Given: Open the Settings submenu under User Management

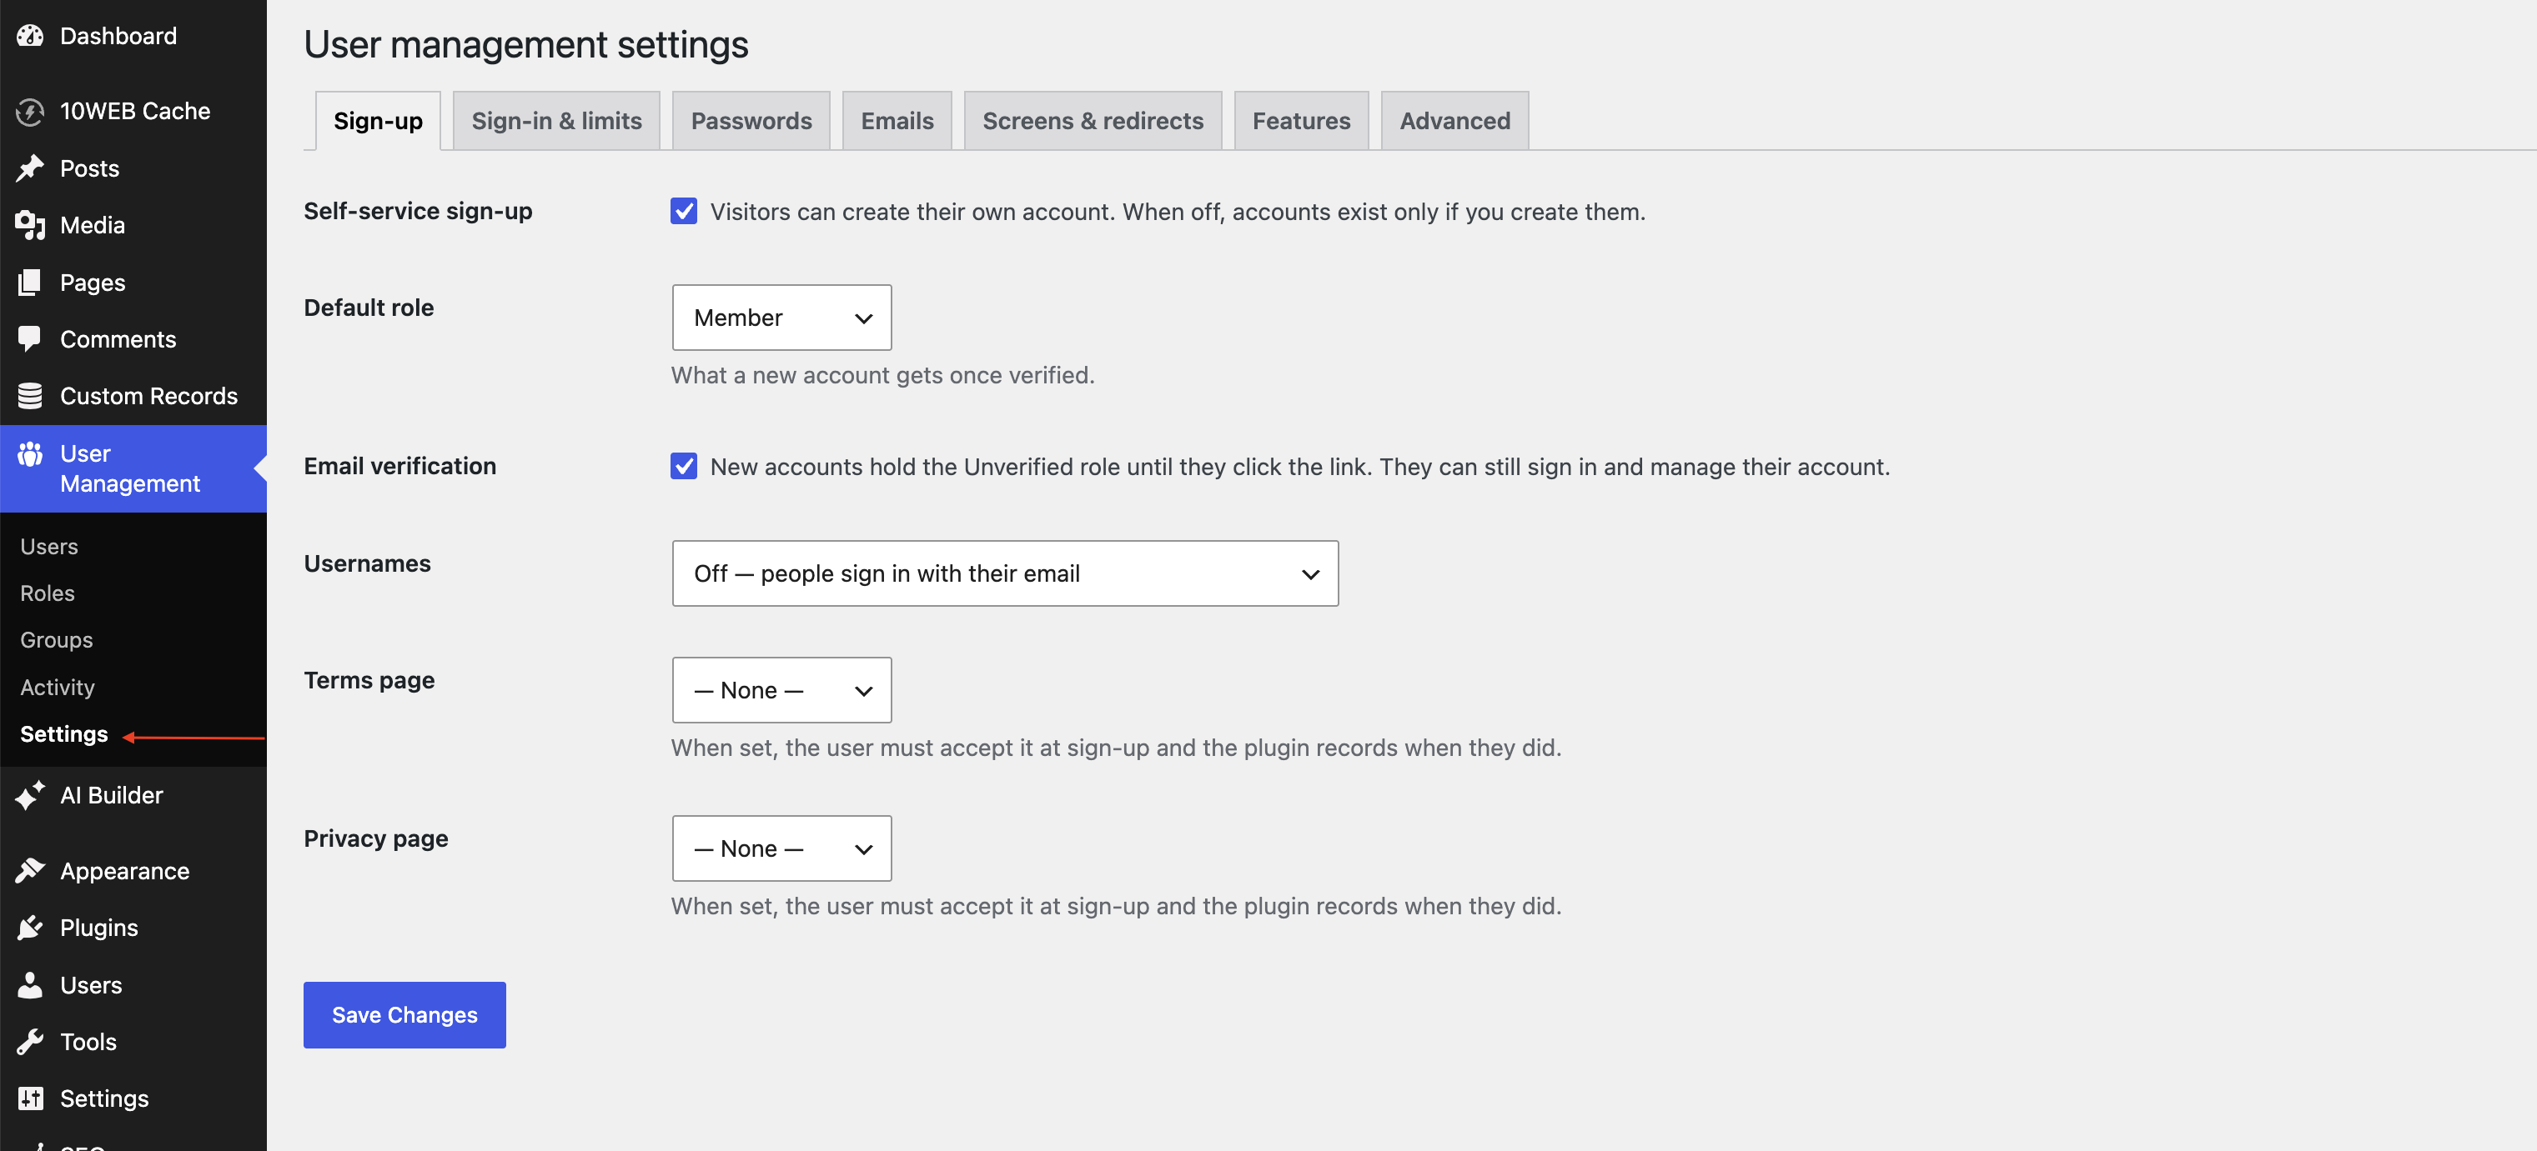Looking at the screenshot, I should coord(64,733).
